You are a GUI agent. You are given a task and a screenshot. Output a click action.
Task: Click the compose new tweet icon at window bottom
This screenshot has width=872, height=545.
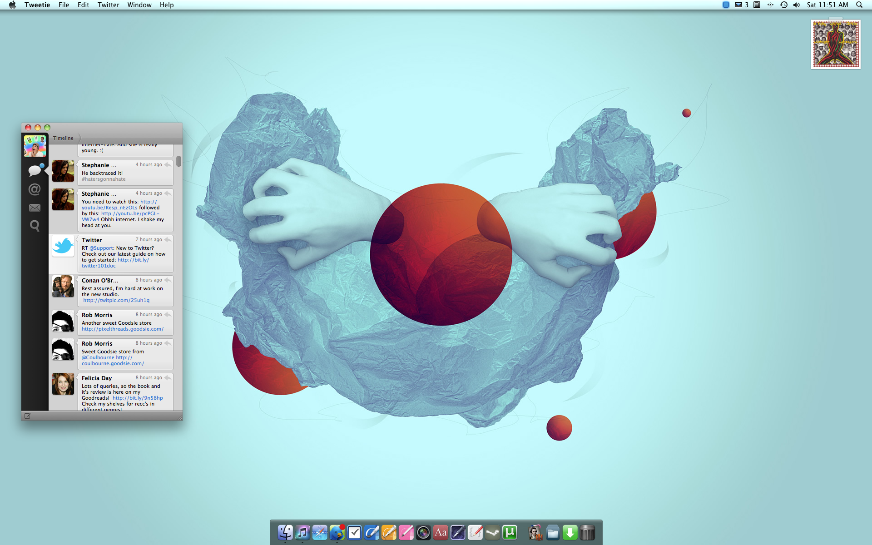click(x=28, y=416)
